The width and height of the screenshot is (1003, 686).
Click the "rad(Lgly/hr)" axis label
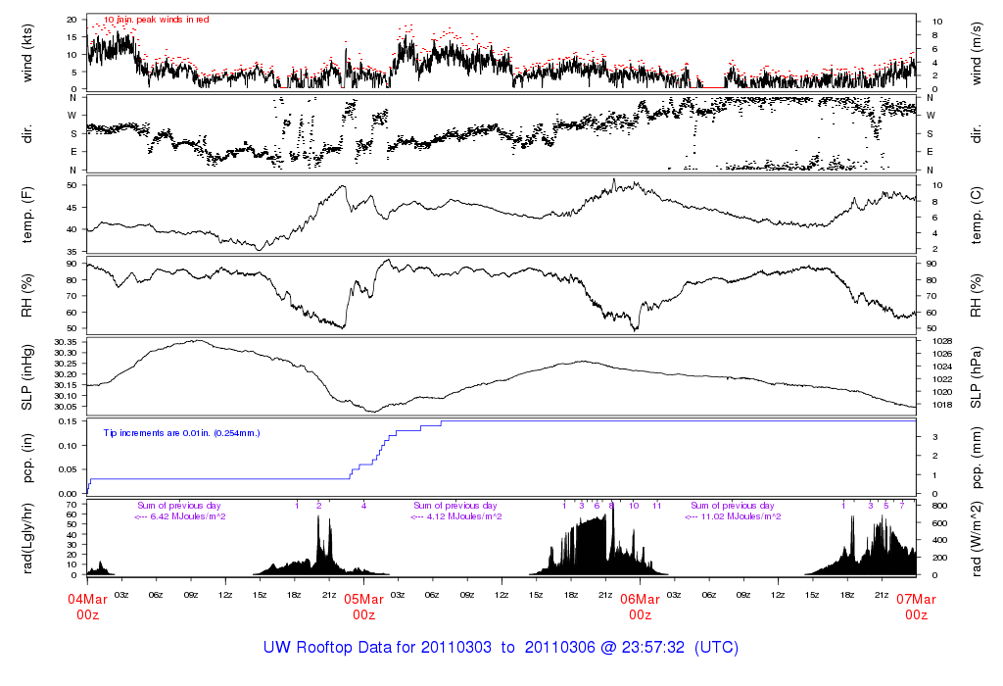tap(27, 539)
